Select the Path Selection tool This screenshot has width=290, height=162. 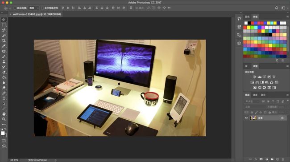coord(4,104)
